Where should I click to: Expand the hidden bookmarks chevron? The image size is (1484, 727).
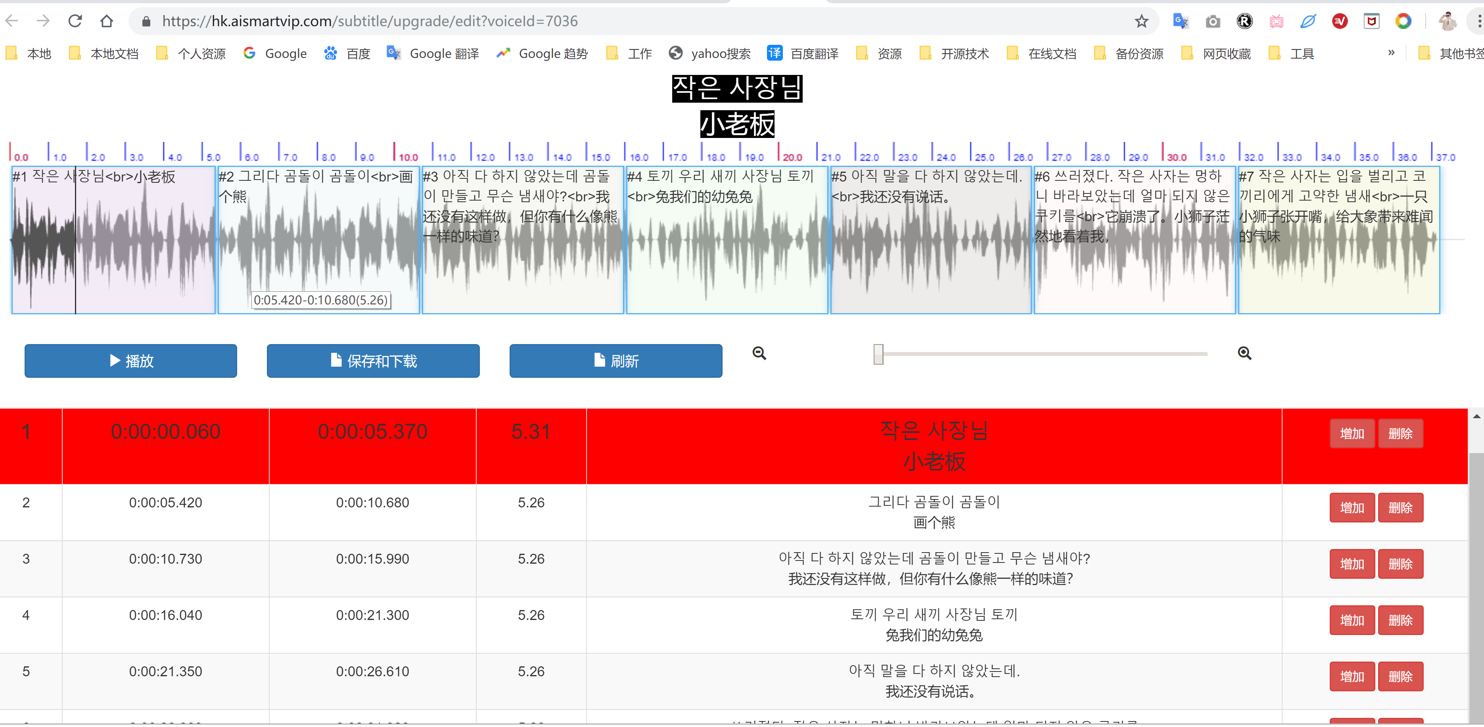tap(1391, 53)
